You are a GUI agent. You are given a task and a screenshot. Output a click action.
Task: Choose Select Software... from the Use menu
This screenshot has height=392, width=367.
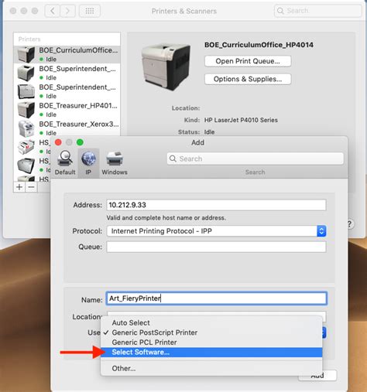point(211,353)
